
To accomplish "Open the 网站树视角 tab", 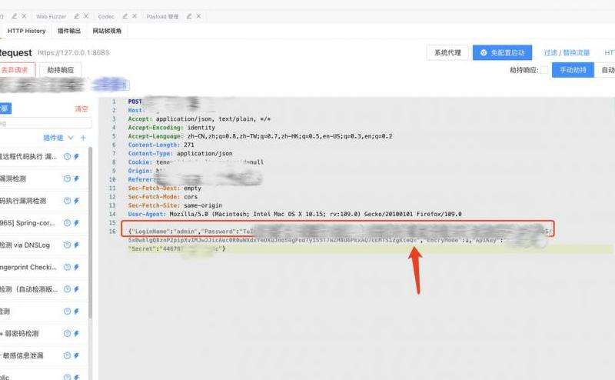I will tap(107, 31).
